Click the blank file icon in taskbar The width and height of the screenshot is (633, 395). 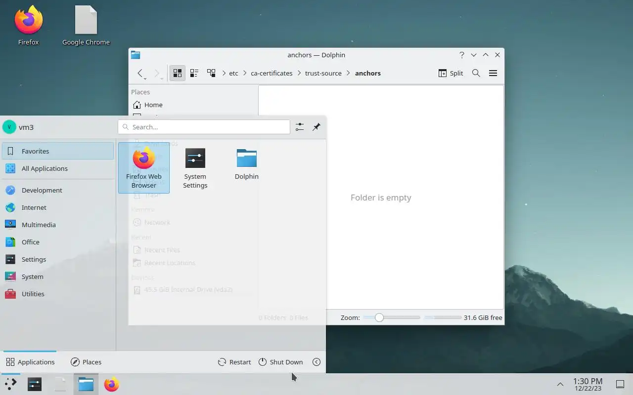(x=60, y=384)
